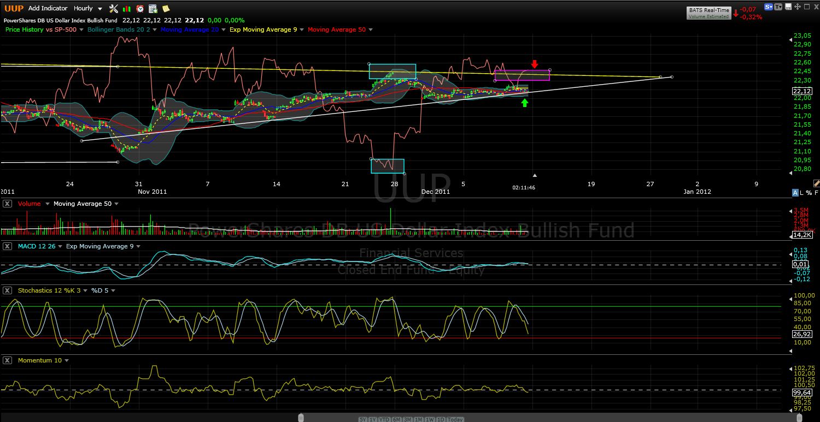820x422 pixels.
Task: Remove the Stochastics indicator panel
Action: coord(7,290)
